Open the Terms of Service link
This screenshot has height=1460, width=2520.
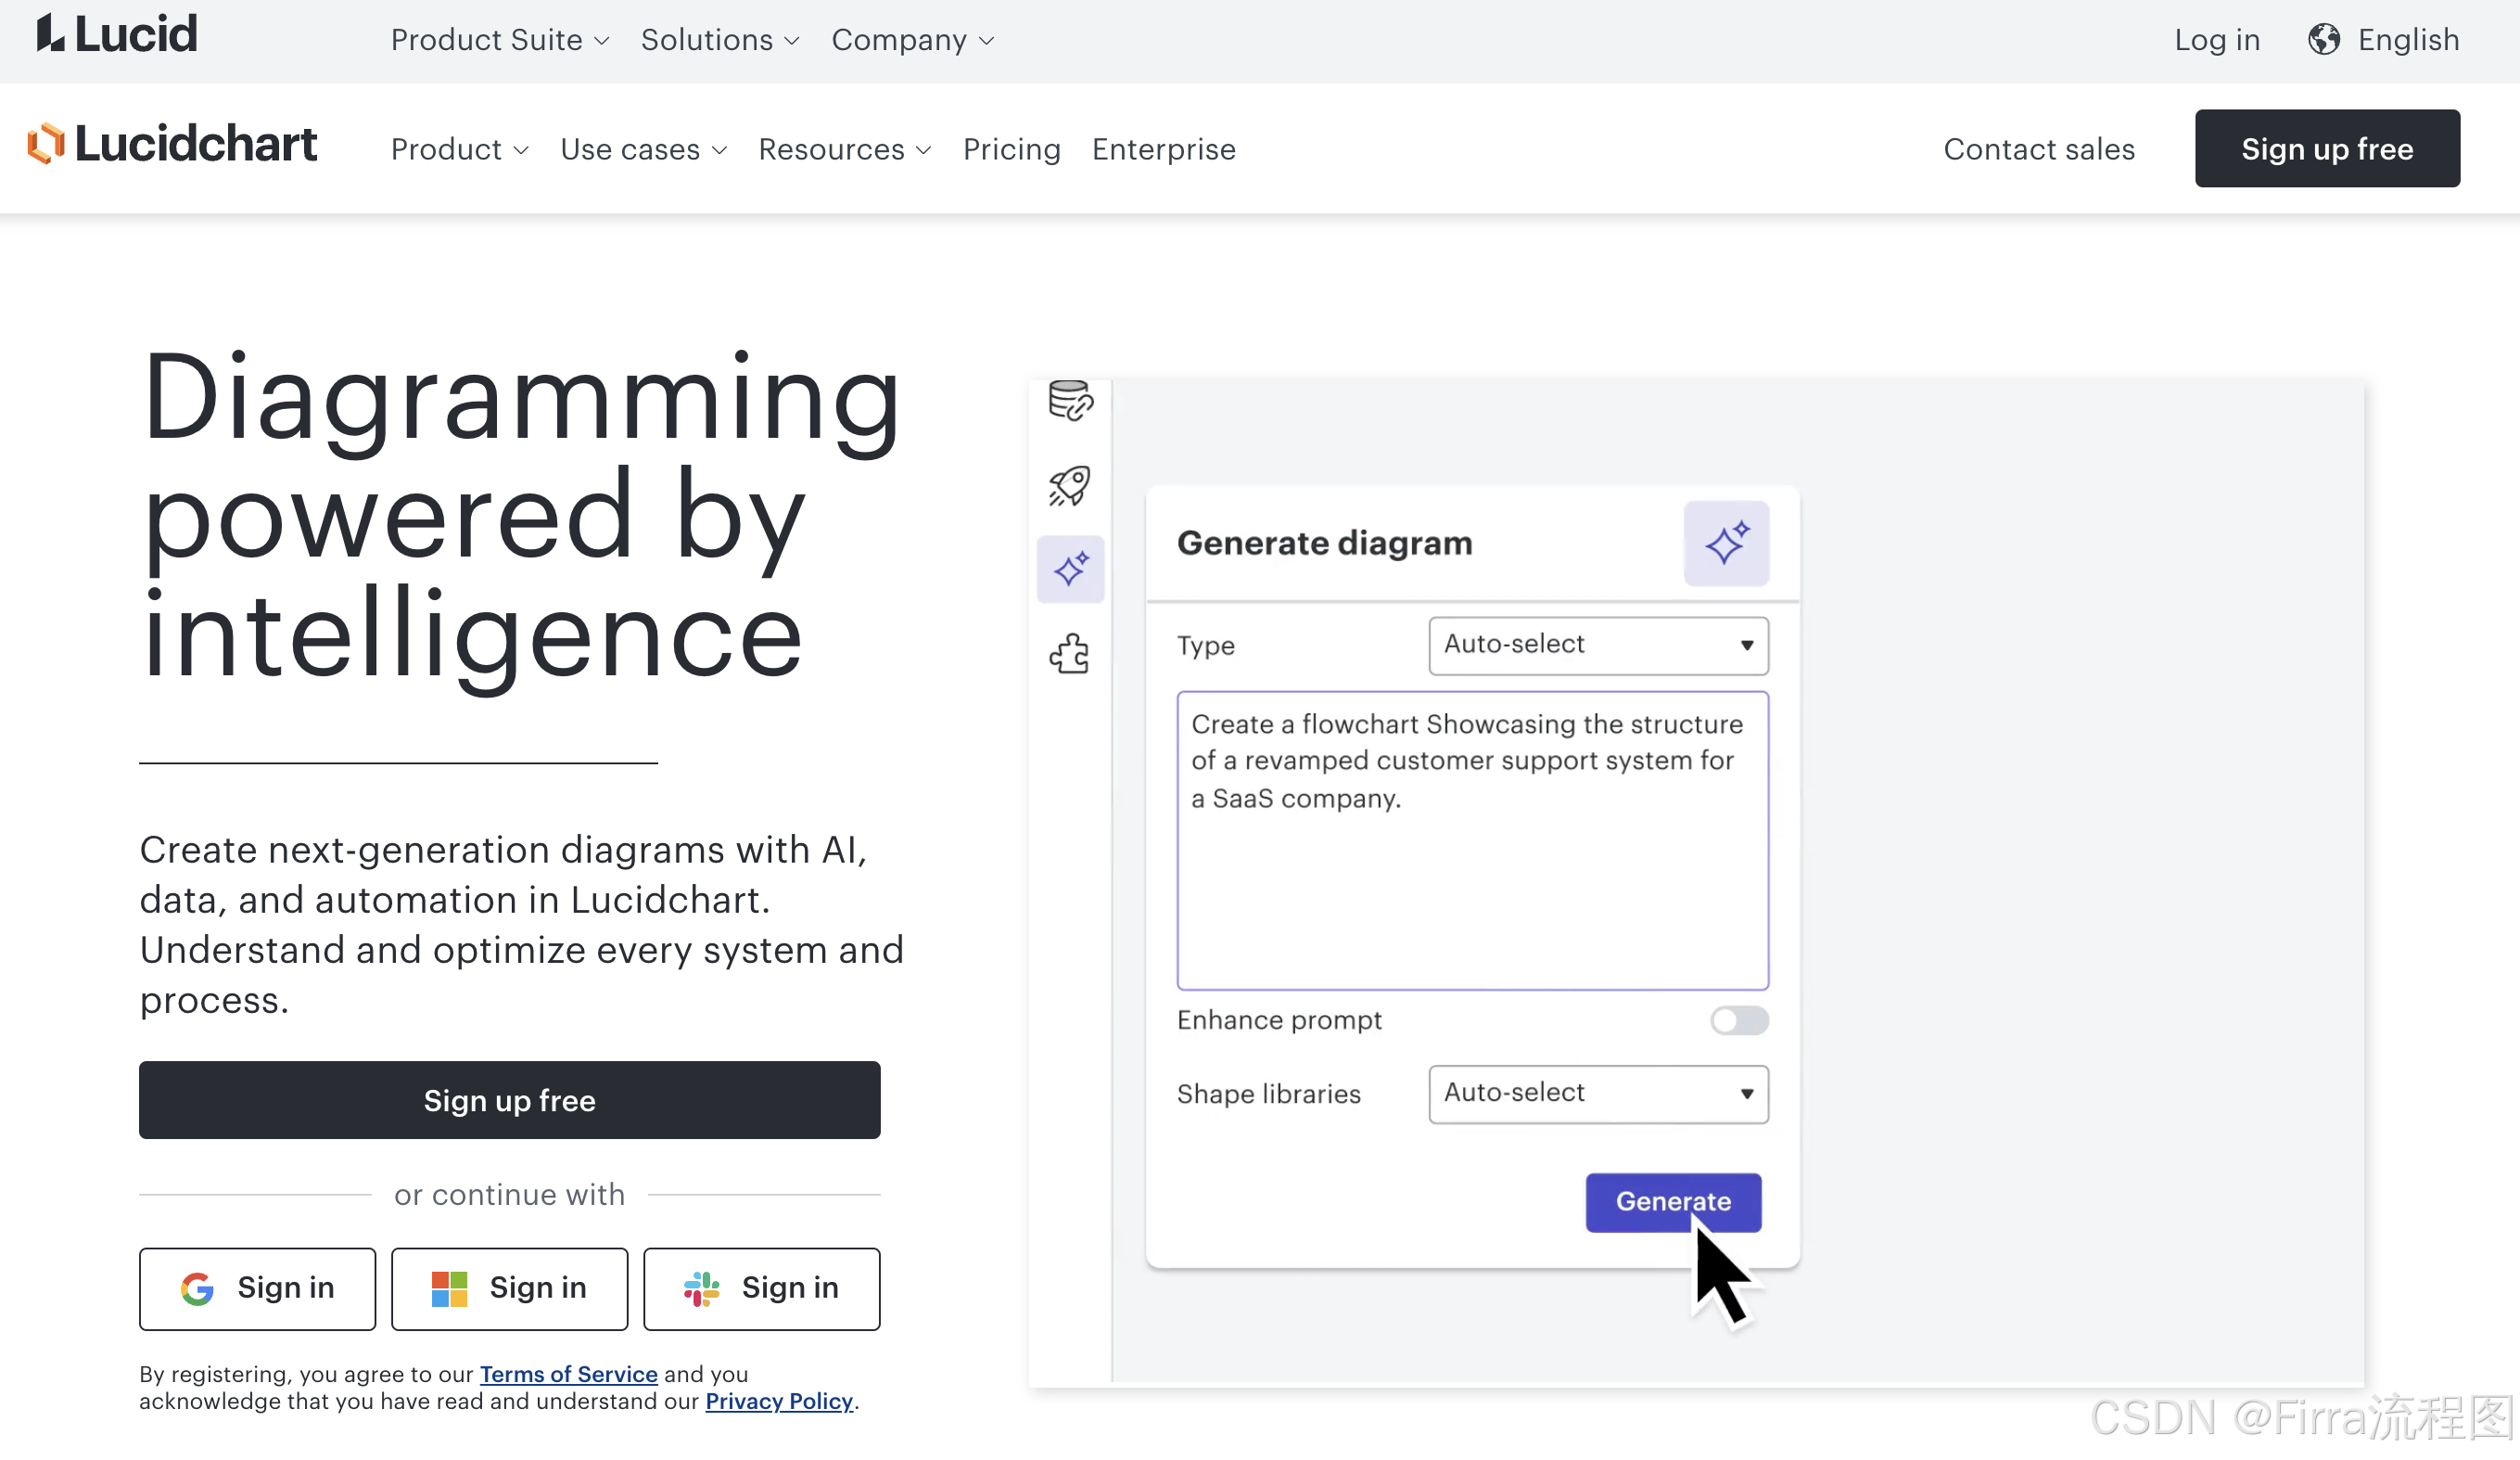pyautogui.click(x=568, y=1374)
